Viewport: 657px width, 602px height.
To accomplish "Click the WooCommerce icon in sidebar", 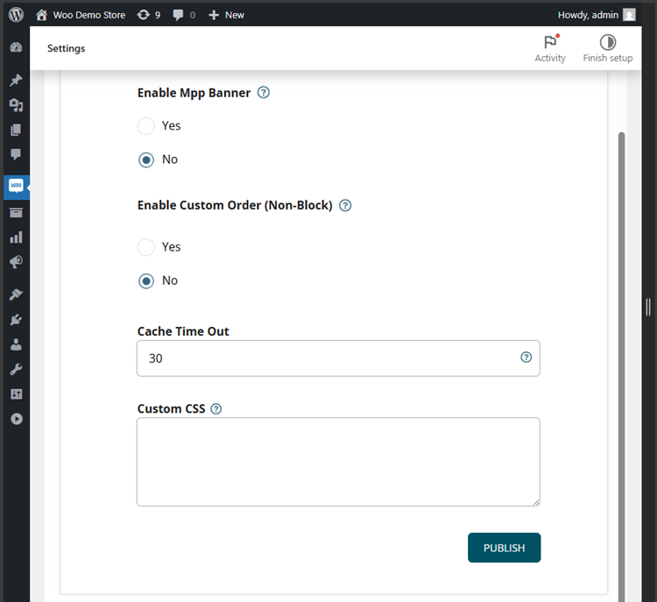I will point(16,187).
